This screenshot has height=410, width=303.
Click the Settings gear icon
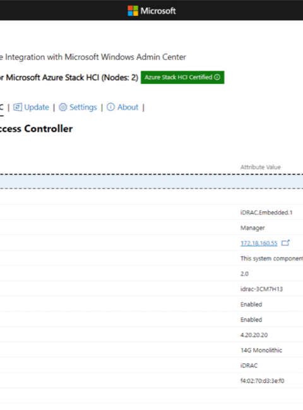coord(62,107)
